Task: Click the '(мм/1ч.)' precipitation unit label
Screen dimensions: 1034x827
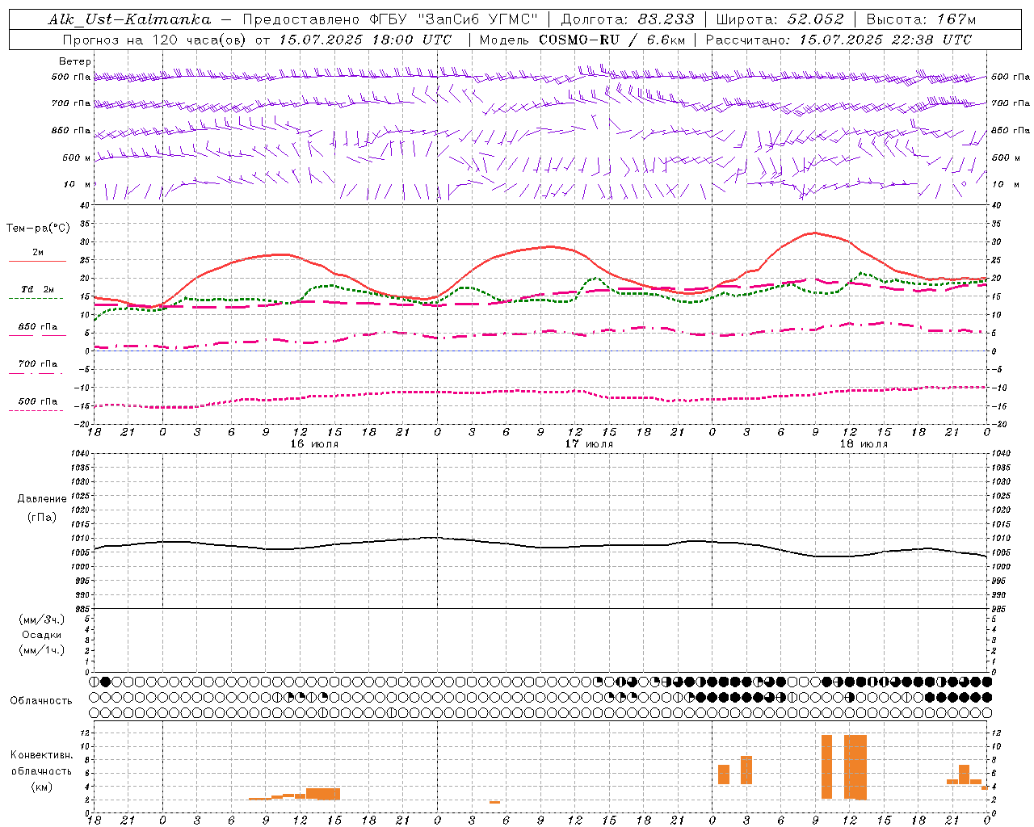Action: 42,650
